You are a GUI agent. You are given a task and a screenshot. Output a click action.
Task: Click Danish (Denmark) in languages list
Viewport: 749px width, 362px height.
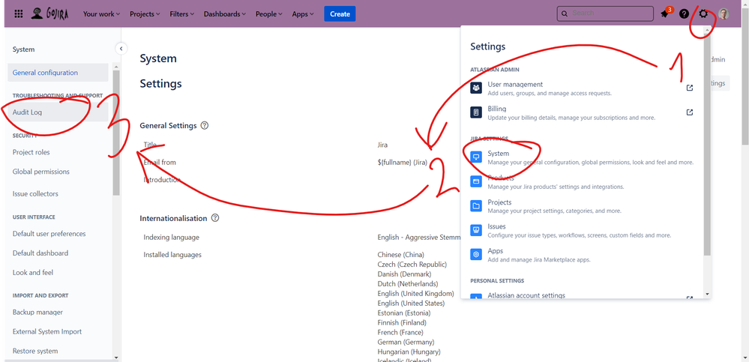(404, 274)
